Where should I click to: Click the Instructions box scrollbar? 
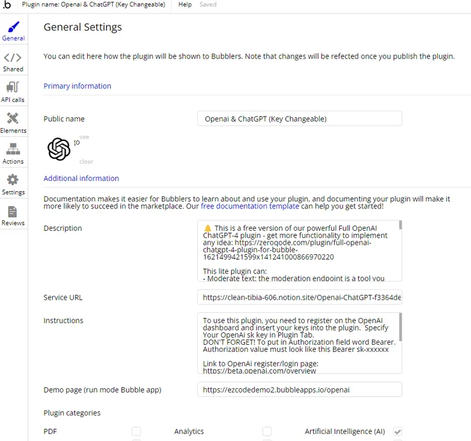coord(400,326)
